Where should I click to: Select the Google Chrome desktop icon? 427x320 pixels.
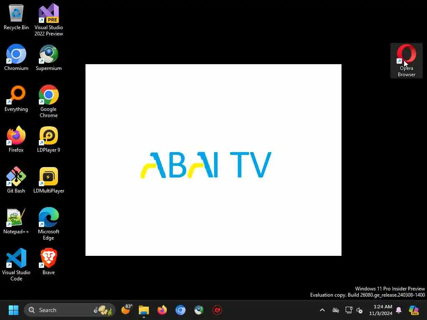pyautogui.click(x=49, y=102)
